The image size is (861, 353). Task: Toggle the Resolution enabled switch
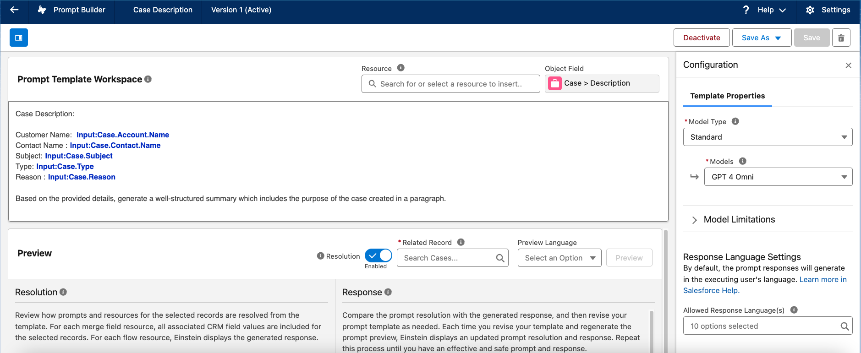(x=378, y=255)
